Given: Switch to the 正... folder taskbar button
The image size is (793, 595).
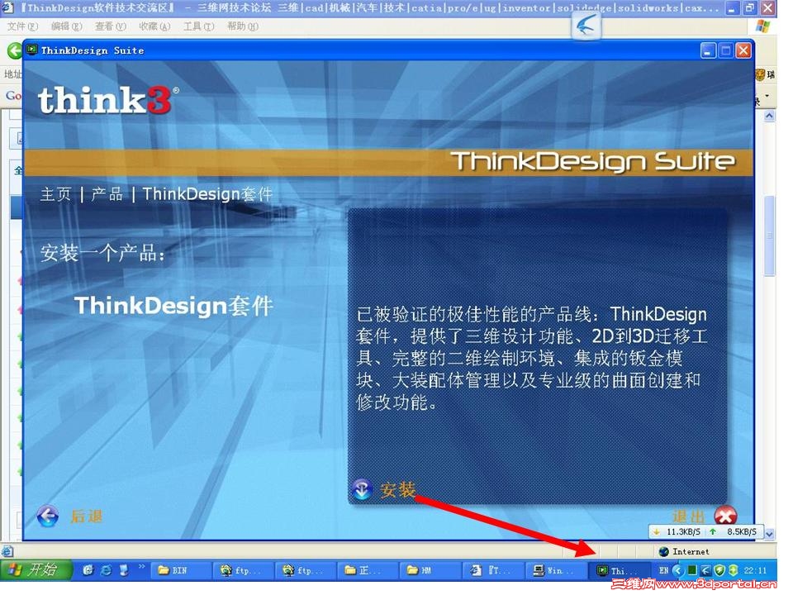Looking at the screenshot, I should coord(368,571).
